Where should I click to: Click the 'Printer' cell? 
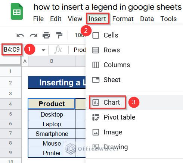pyautogui.click(x=52, y=153)
